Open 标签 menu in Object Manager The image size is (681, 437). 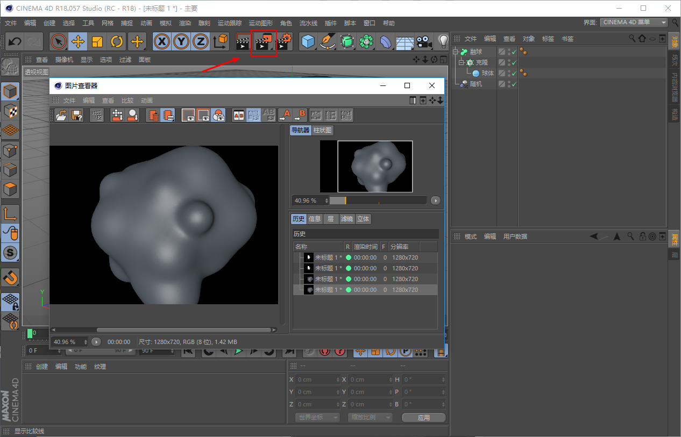[548, 39]
